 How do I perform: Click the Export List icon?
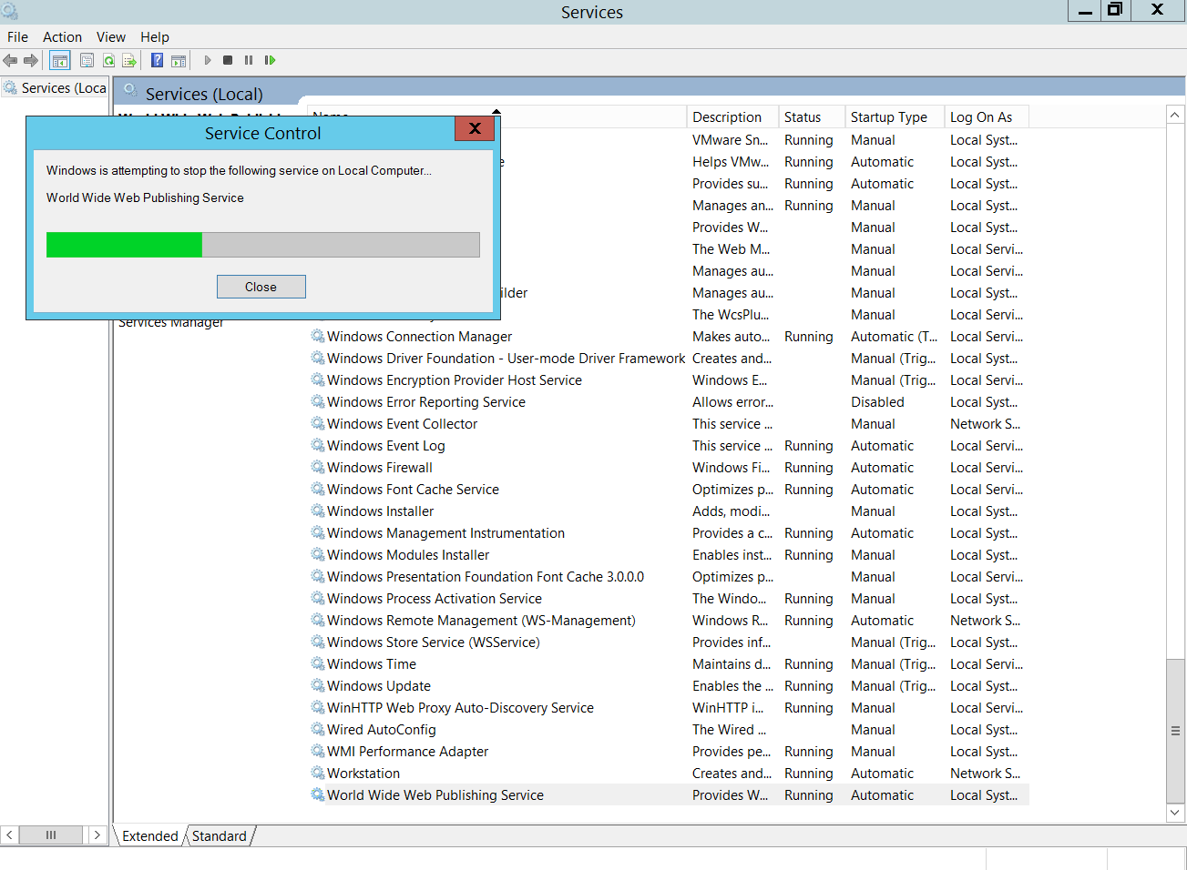[x=130, y=60]
